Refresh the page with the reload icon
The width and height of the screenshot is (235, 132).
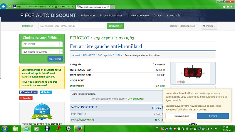[x=73, y=6]
